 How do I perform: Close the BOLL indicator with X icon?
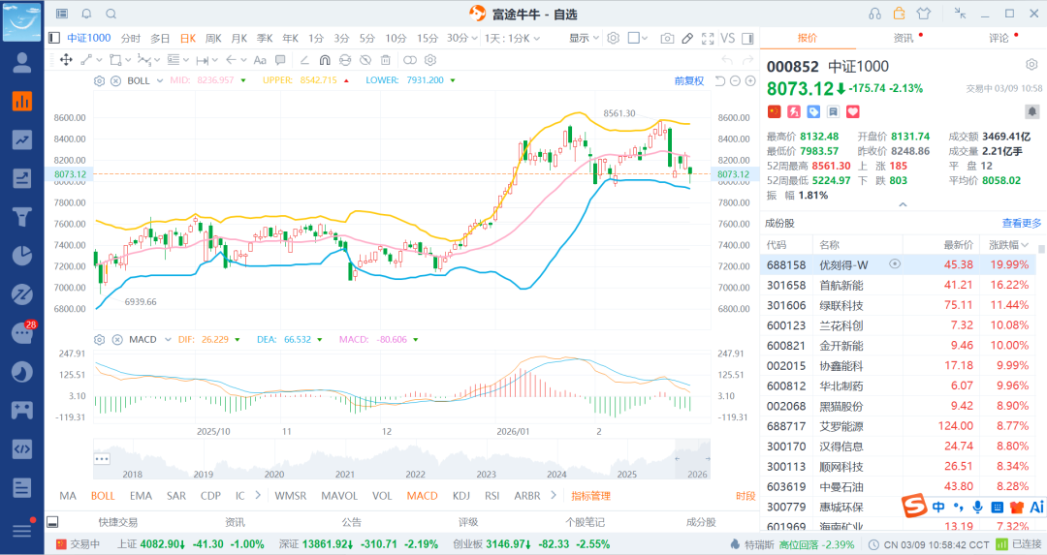click(x=115, y=80)
